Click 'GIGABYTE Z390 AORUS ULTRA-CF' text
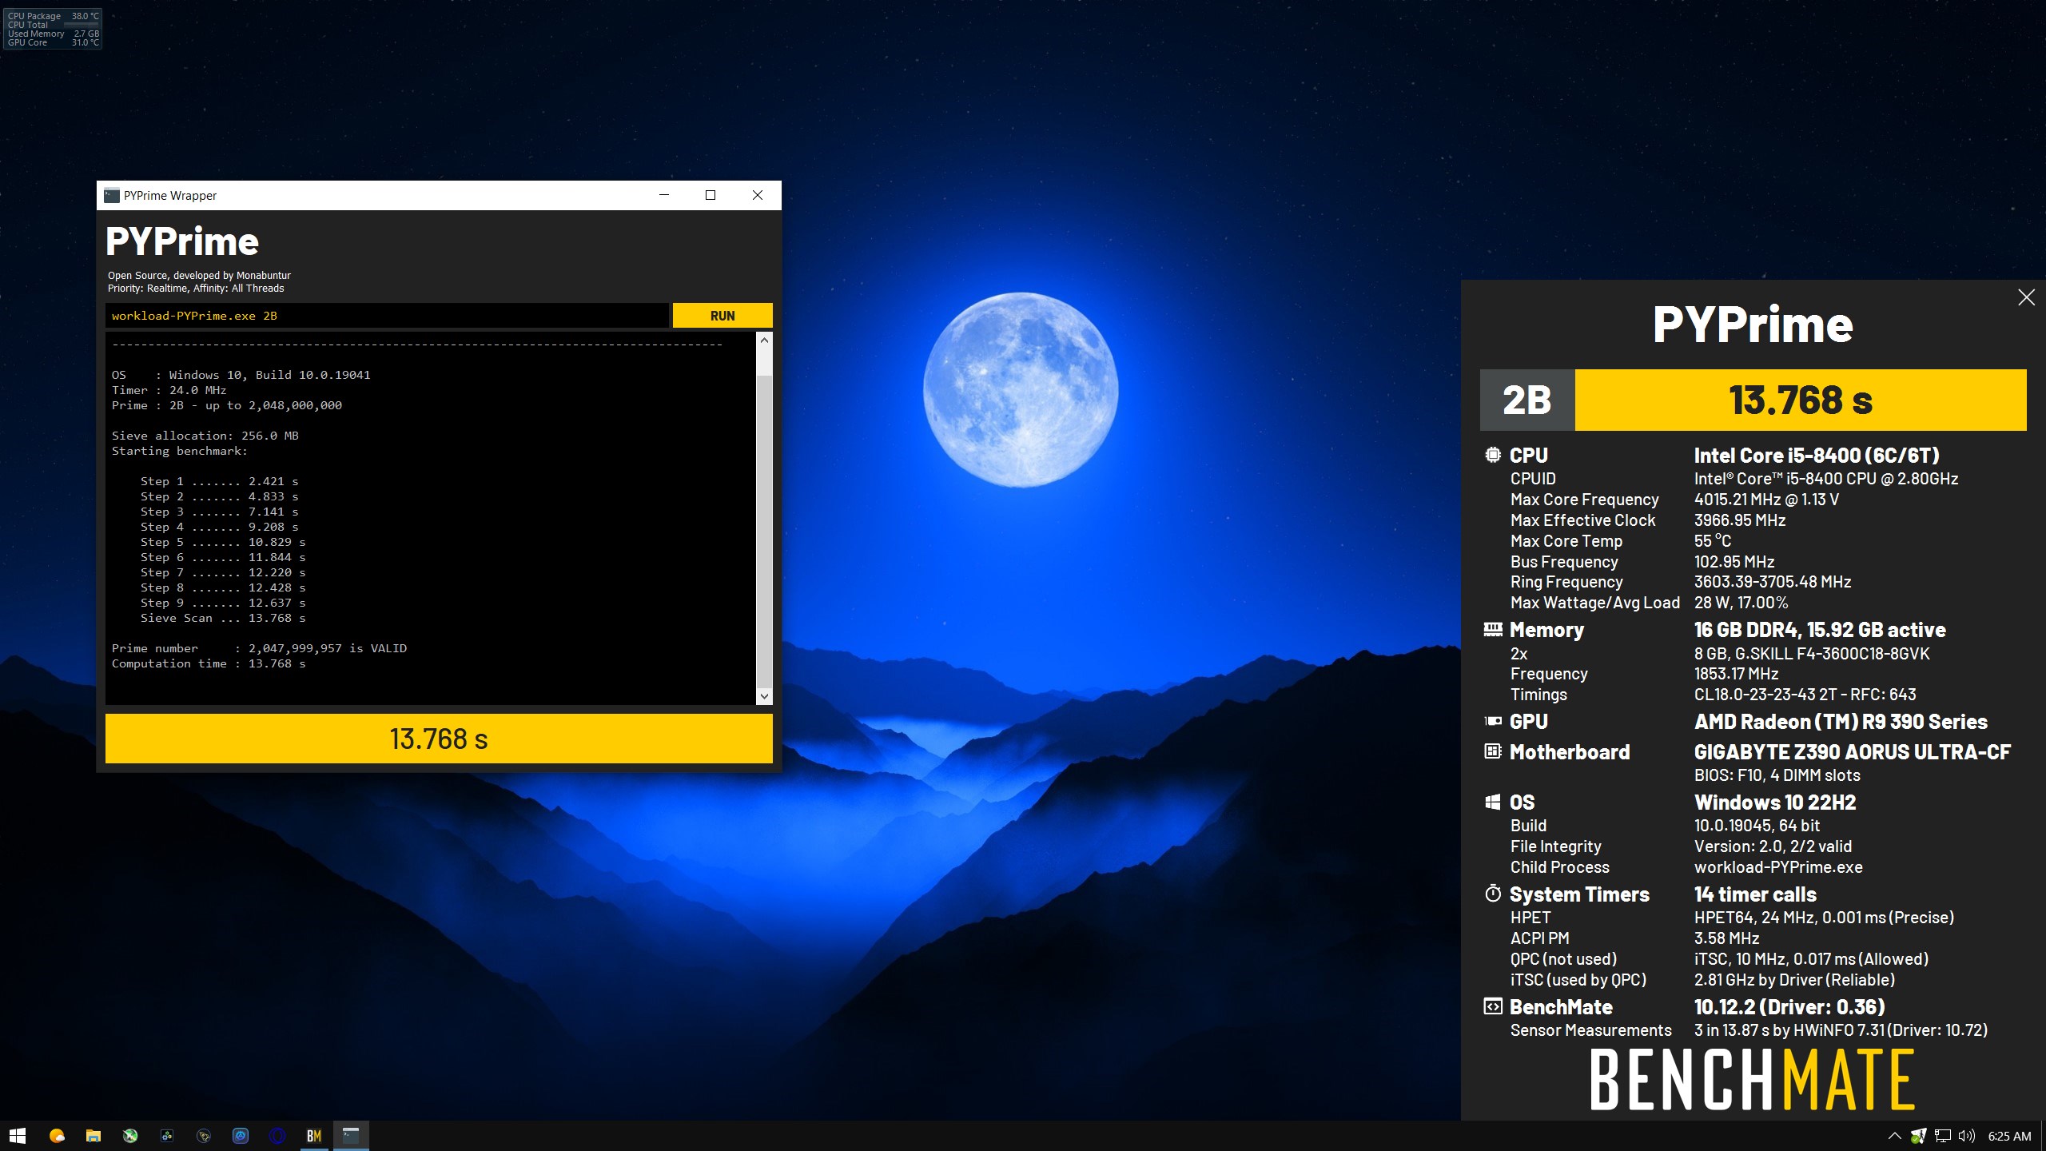 click(1853, 752)
